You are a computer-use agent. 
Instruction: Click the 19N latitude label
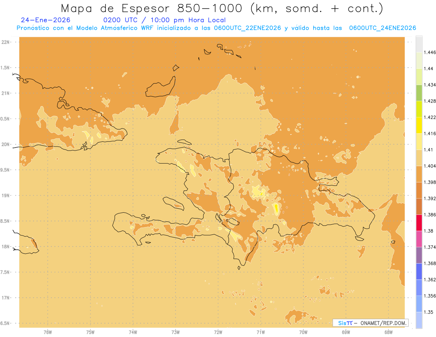click(6, 196)
